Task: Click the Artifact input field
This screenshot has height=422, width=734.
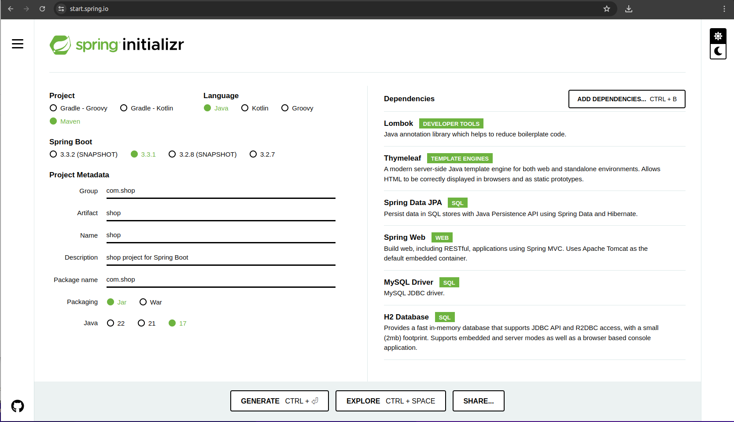Action: [x=221, y=213]
